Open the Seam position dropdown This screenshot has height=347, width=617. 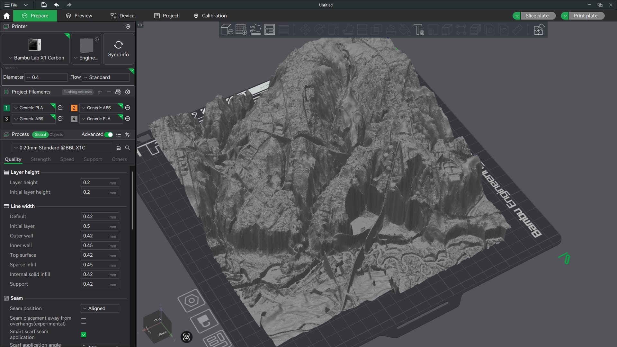pos(100,308)
